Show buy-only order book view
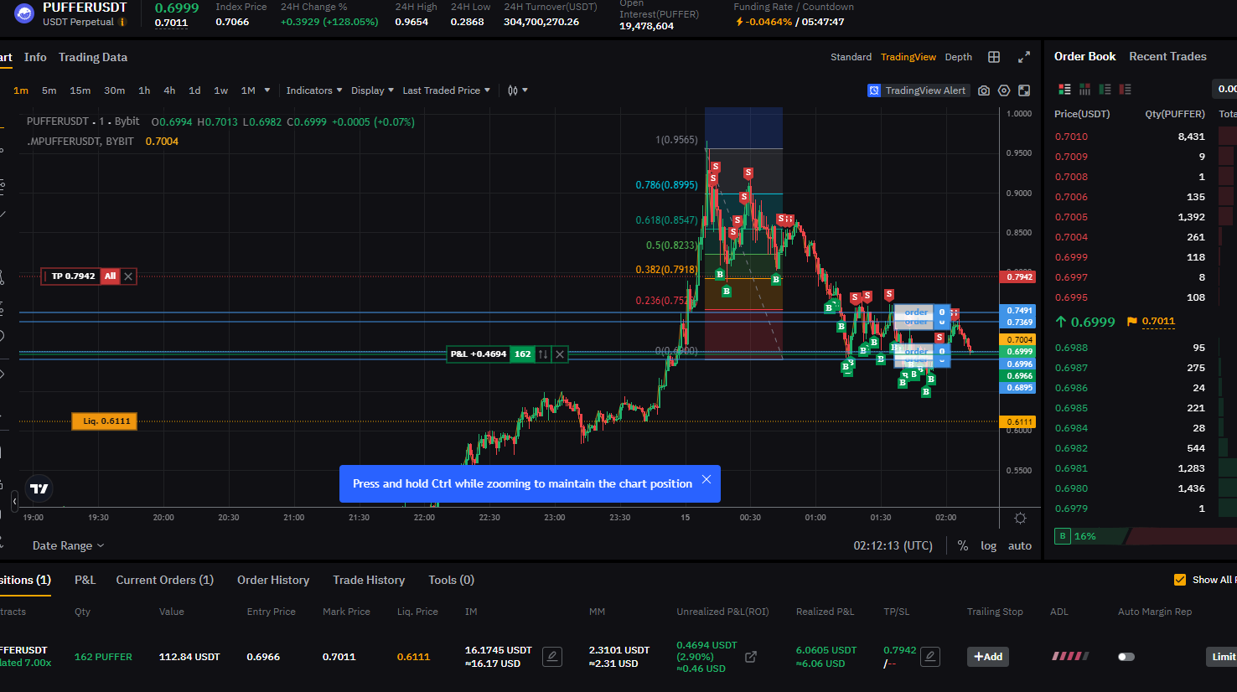 [1105, 89]
